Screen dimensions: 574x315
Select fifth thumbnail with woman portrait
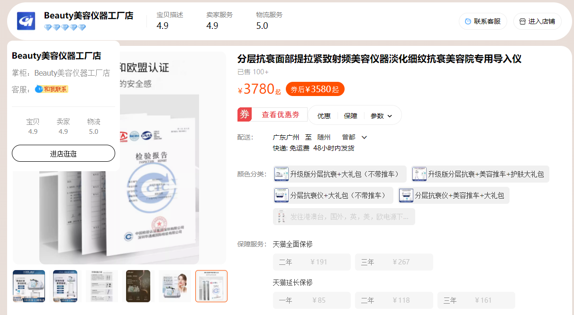click(175, 286)
